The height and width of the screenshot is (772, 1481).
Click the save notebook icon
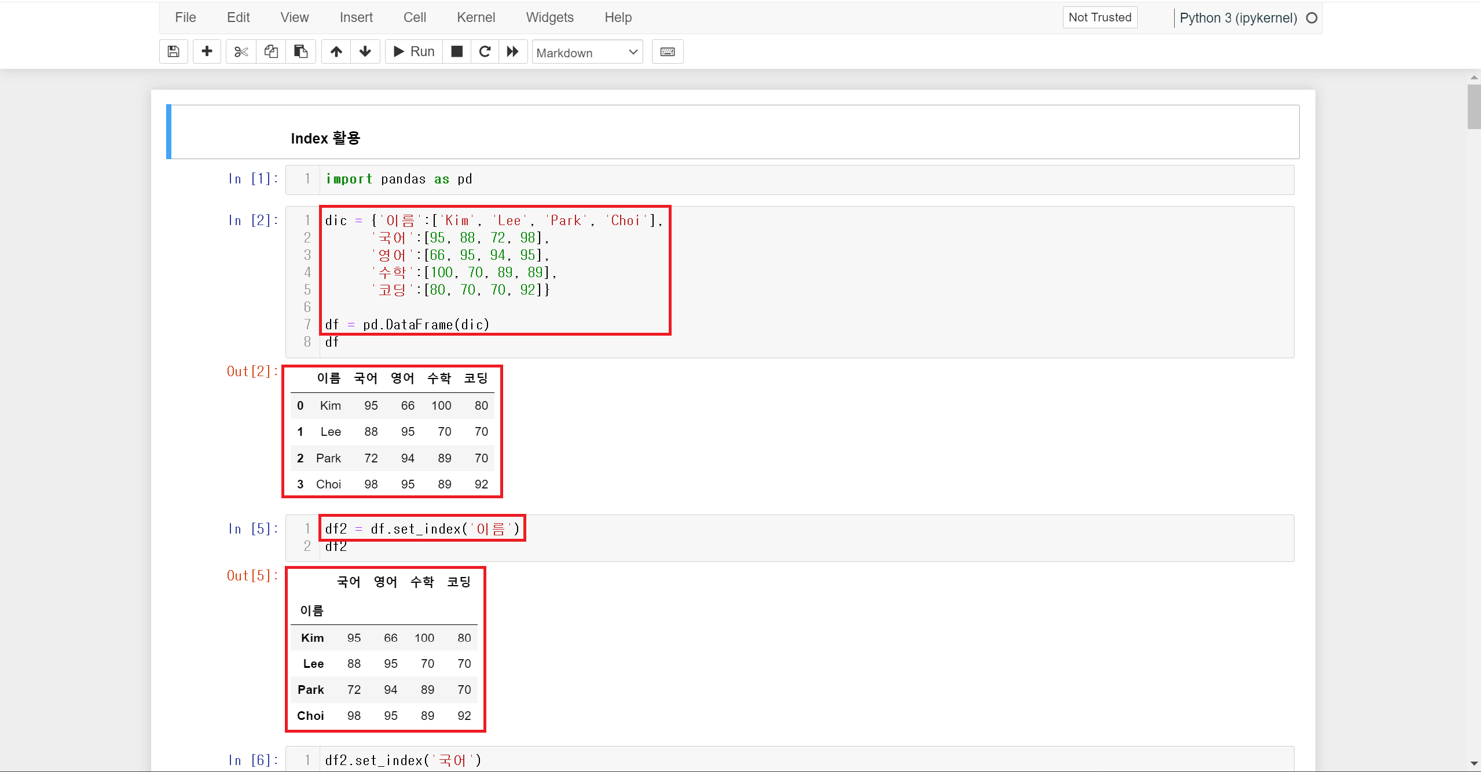(x=173, y=52)
